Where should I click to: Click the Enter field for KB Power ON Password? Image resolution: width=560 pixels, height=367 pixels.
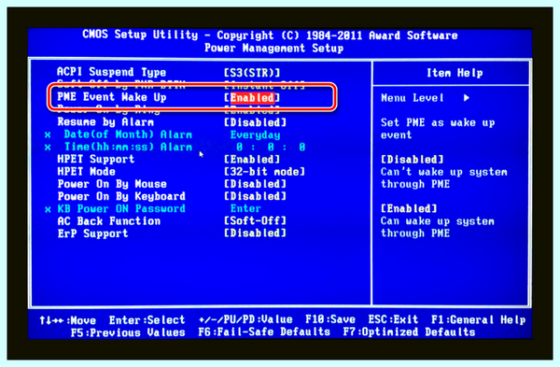(x=245, y=208)
